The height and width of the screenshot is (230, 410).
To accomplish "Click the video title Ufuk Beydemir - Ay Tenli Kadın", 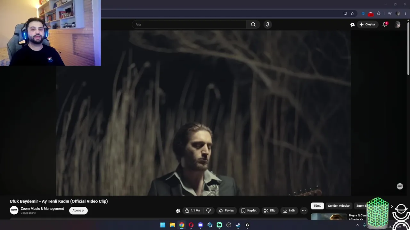I will 59,201.
